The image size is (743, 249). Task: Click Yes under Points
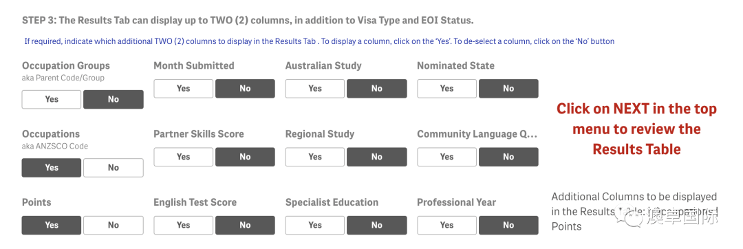tap(52, 226)
